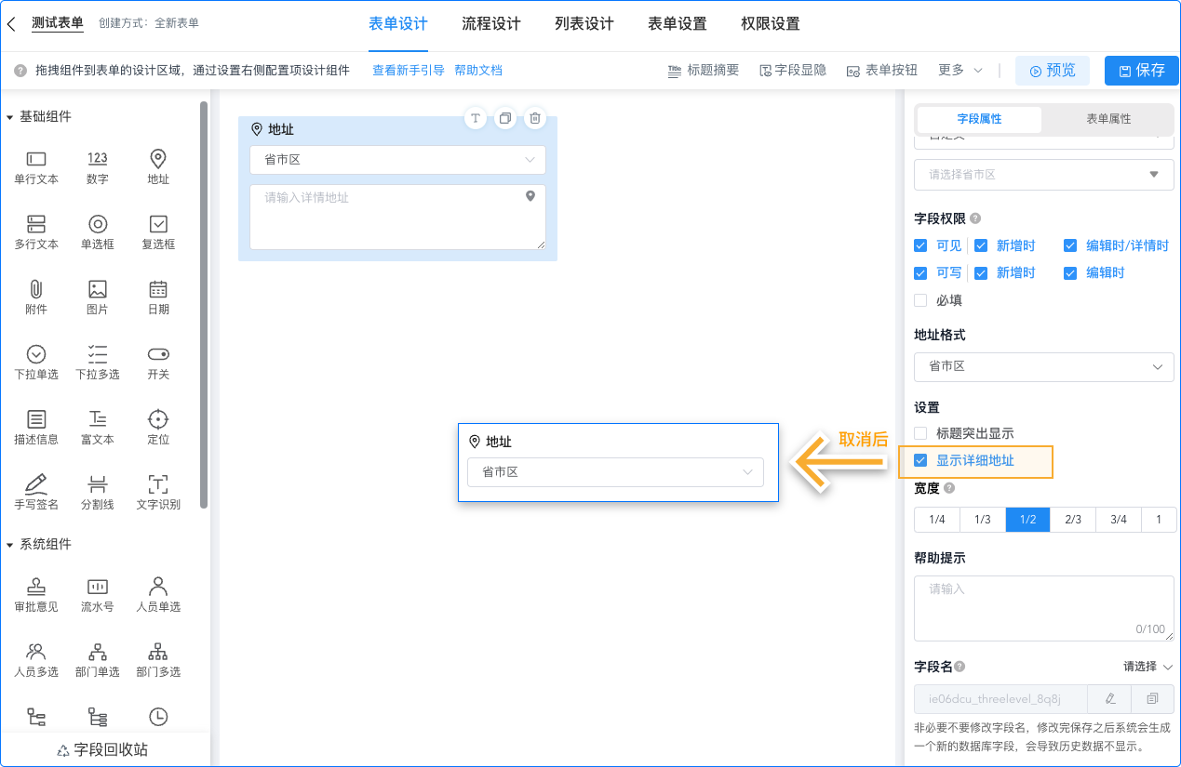Click the duplicate icon on the address widget
Image resolution: width=1181 pixels, height=767 pixels.
pyautogui.click(x=504, y=118)
